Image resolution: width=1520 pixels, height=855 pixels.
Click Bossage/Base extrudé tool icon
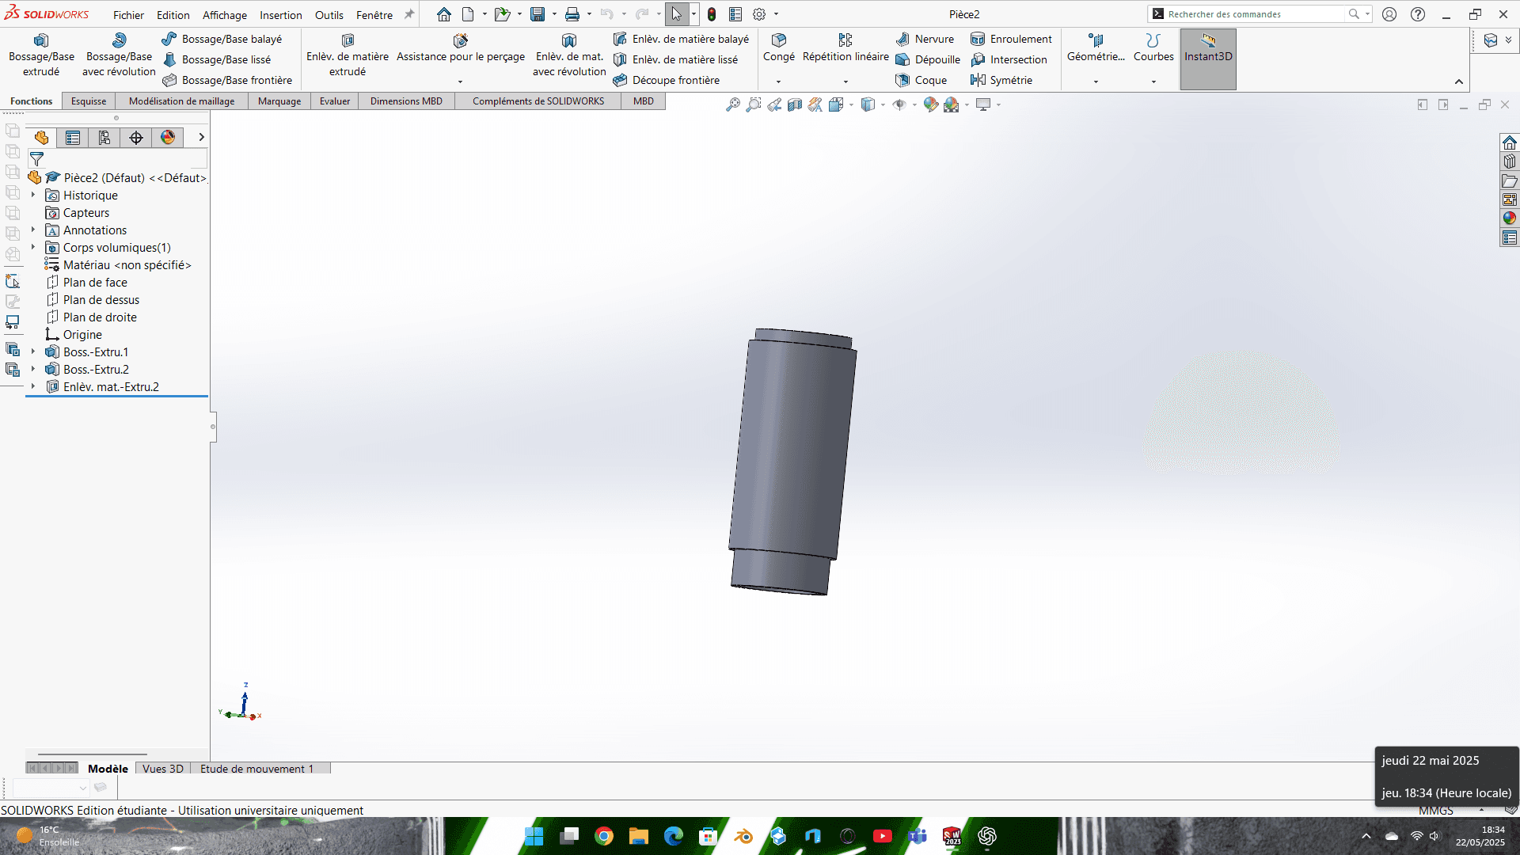point(41,40)
